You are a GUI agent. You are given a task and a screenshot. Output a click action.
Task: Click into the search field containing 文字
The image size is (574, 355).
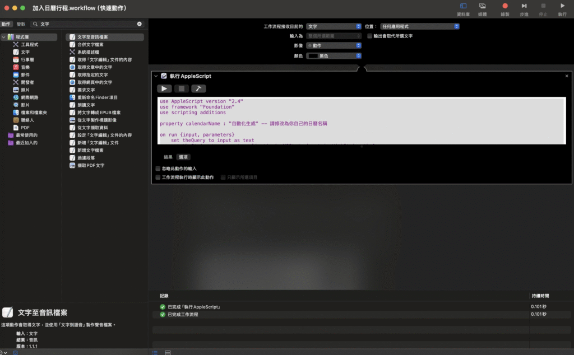tap(88, 24)
